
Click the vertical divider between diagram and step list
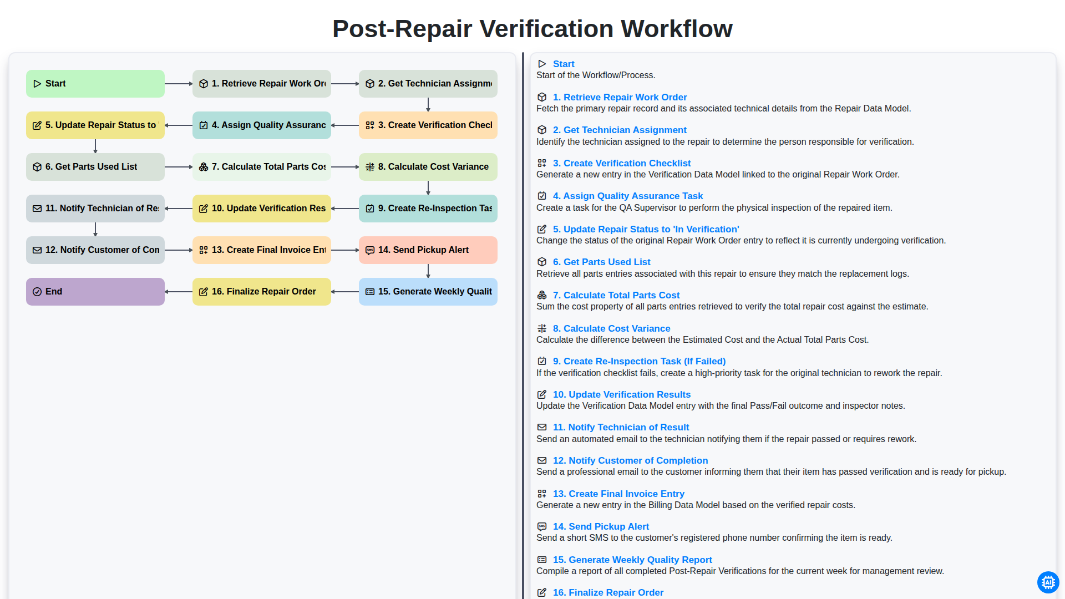(523, 326)
